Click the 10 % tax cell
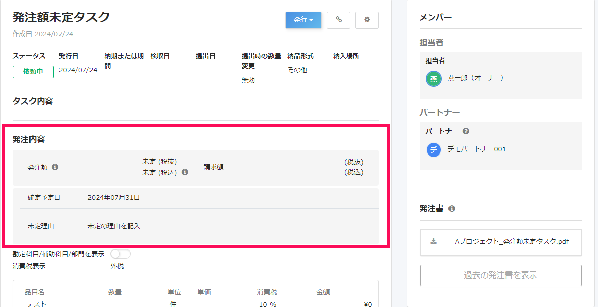Image resolution: width=598 pixels, height=307 pixels. coord(267,304)
